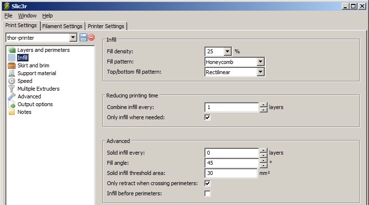The width and height of the screenshot is (369, 205).
Task: Switch to Filament Settings tab
Action: pyautogui.click(x=62, y=26)
